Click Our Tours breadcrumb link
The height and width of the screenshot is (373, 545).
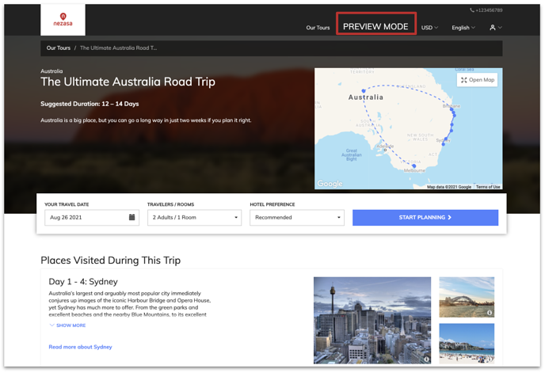tap(59, 48)
